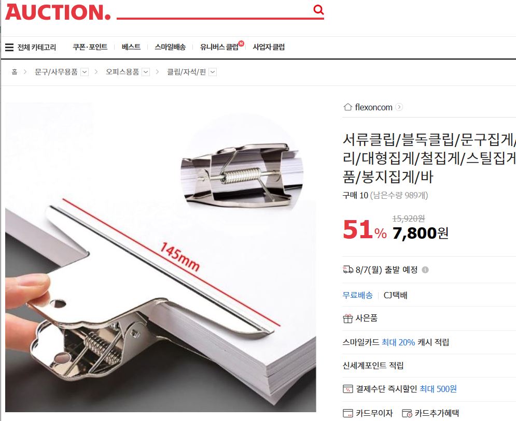Viewport: 516px width, 421px height.
Task: Open the 쿠폰·포인트 menu item
Action: click(90, 47)
